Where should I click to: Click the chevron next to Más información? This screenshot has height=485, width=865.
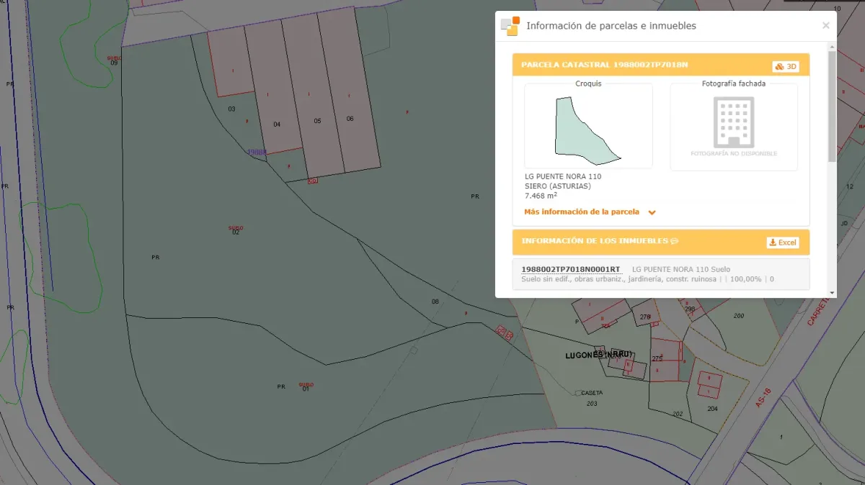click(652, 213)
